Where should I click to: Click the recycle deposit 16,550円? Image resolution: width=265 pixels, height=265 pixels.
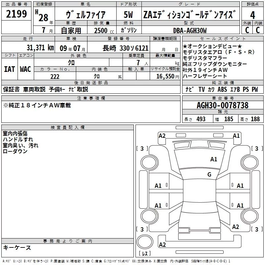pyautogui.click(x=168, y=77)
